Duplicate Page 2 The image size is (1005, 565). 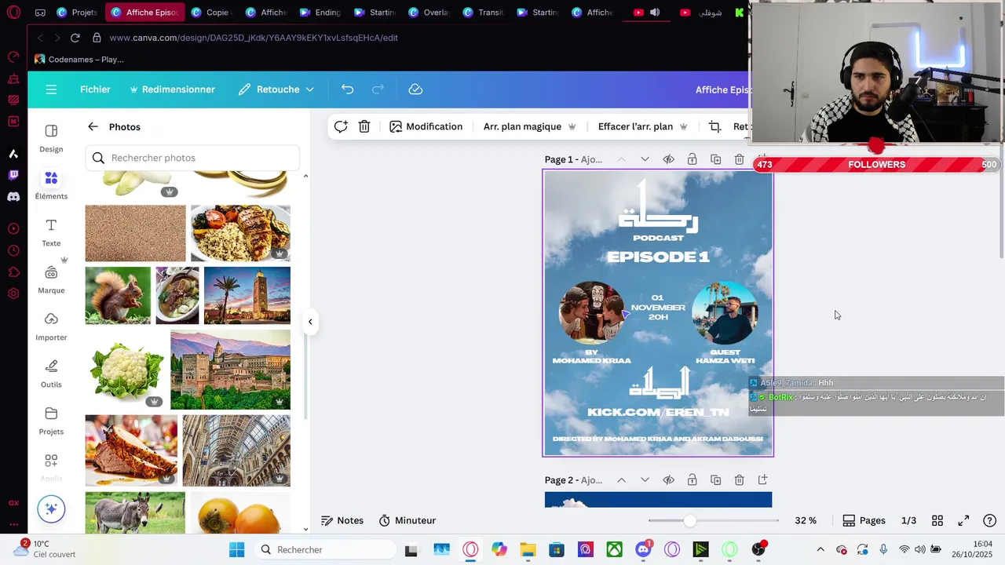click(715, 479)
